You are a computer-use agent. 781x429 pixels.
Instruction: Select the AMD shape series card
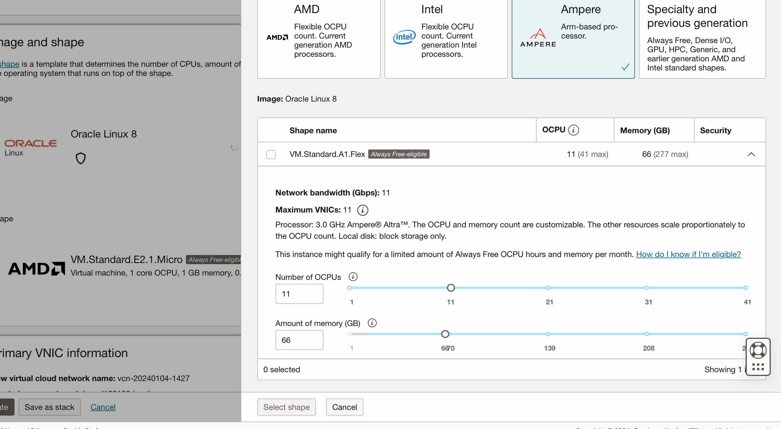coord(319,39)
